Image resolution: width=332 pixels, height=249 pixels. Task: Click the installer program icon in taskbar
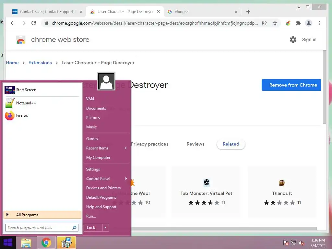click(x=66, y=243)
